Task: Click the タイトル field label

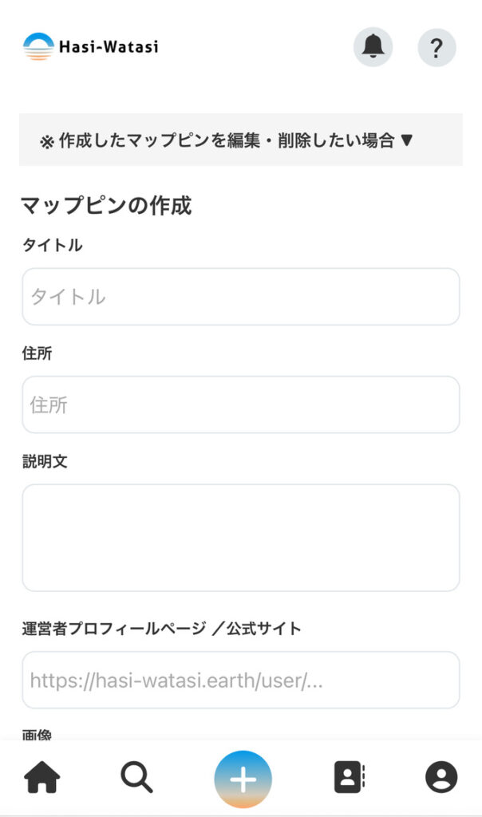Action: pos(53,246)
